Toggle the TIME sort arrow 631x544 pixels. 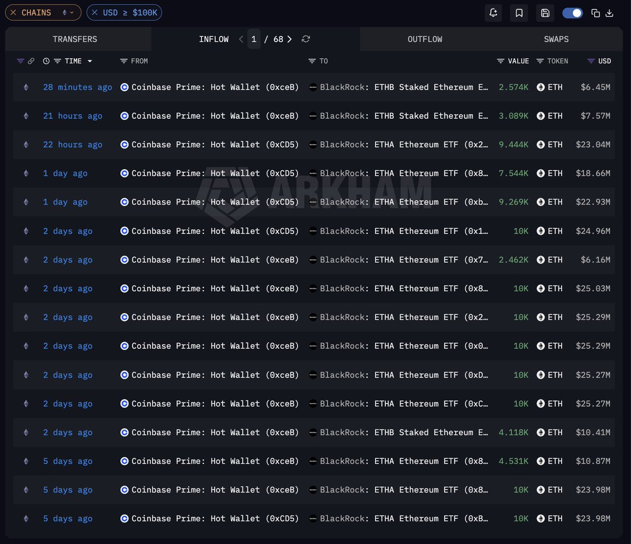coord(89,61)
